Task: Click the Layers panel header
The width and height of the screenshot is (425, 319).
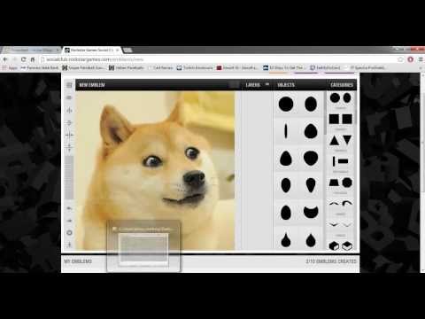Action: coord(253,85)
